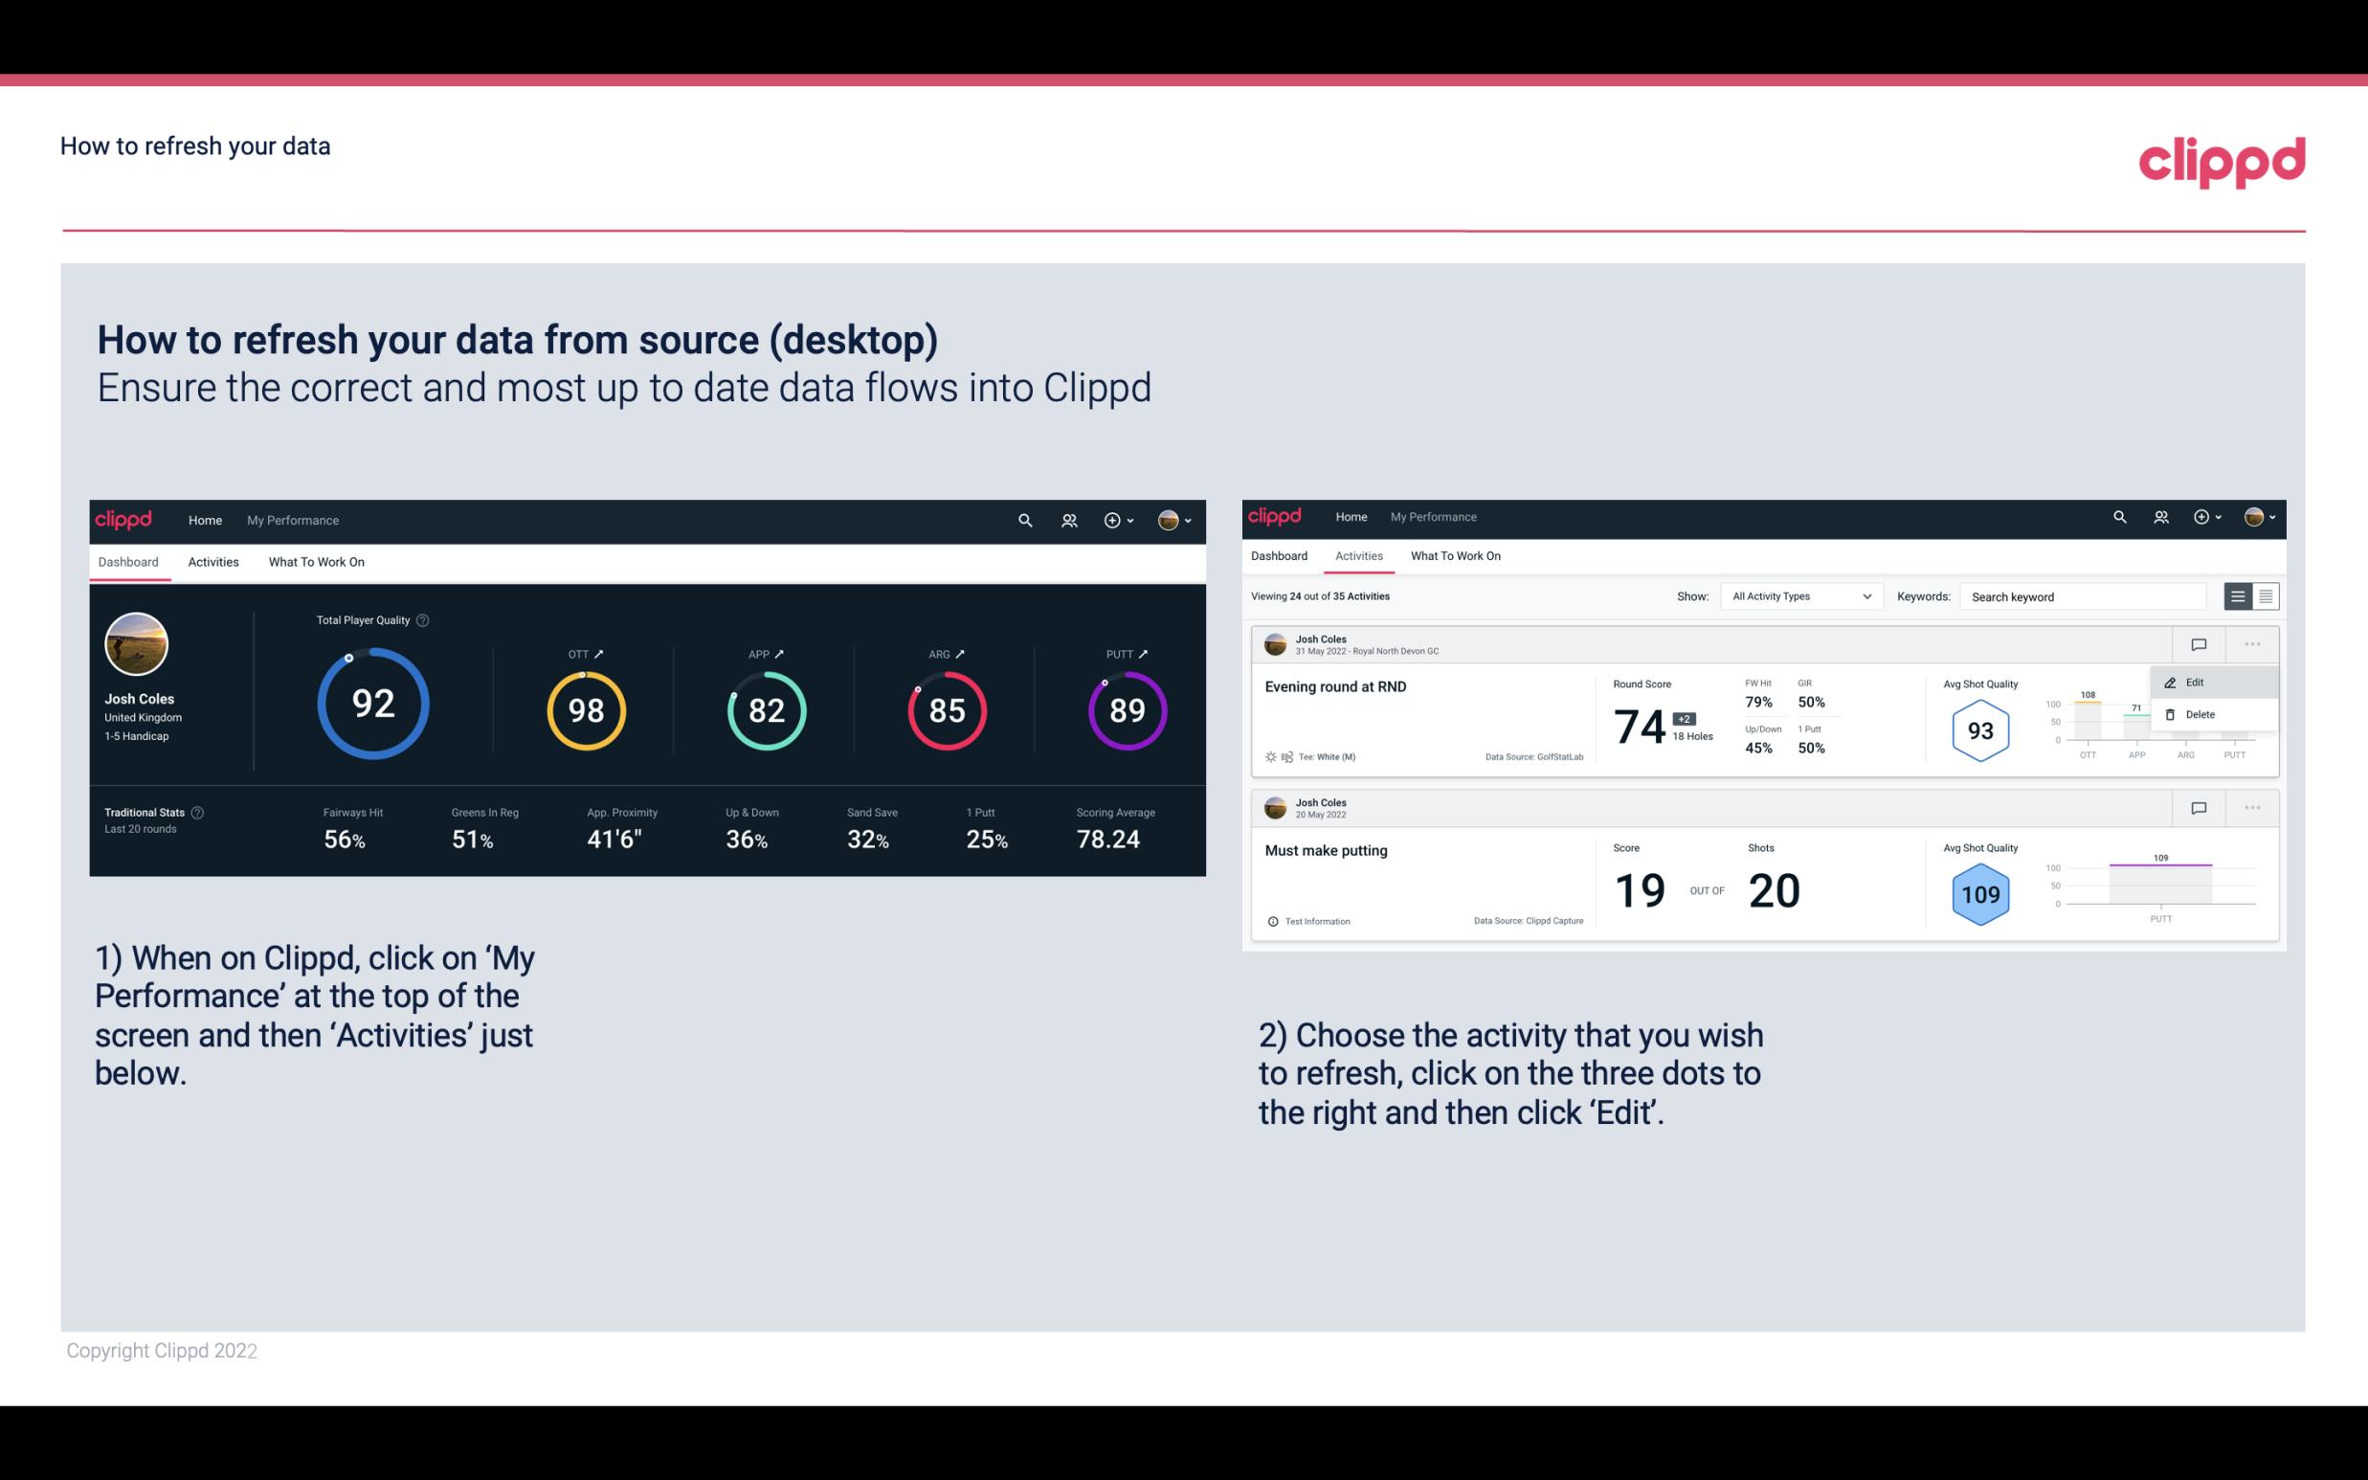Select the 'What To Work On' tab
Screen dimensions: 2368x1480
tap(314, 563)
